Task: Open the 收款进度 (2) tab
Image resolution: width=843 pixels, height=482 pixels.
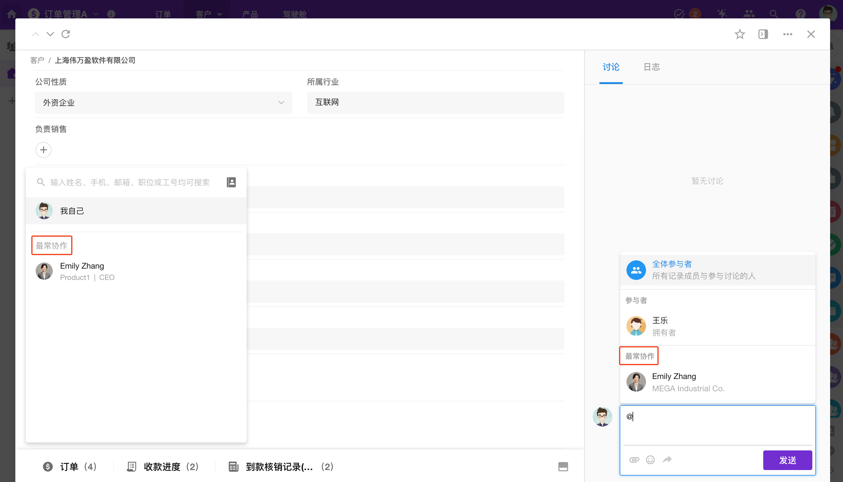Action: tap(163, 467)
